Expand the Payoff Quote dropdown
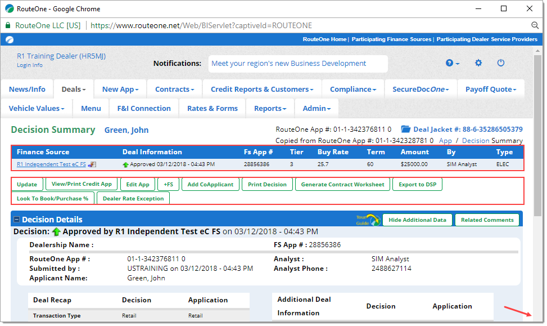547x326 pixels. pyautogui.click(x=491, y=90)
